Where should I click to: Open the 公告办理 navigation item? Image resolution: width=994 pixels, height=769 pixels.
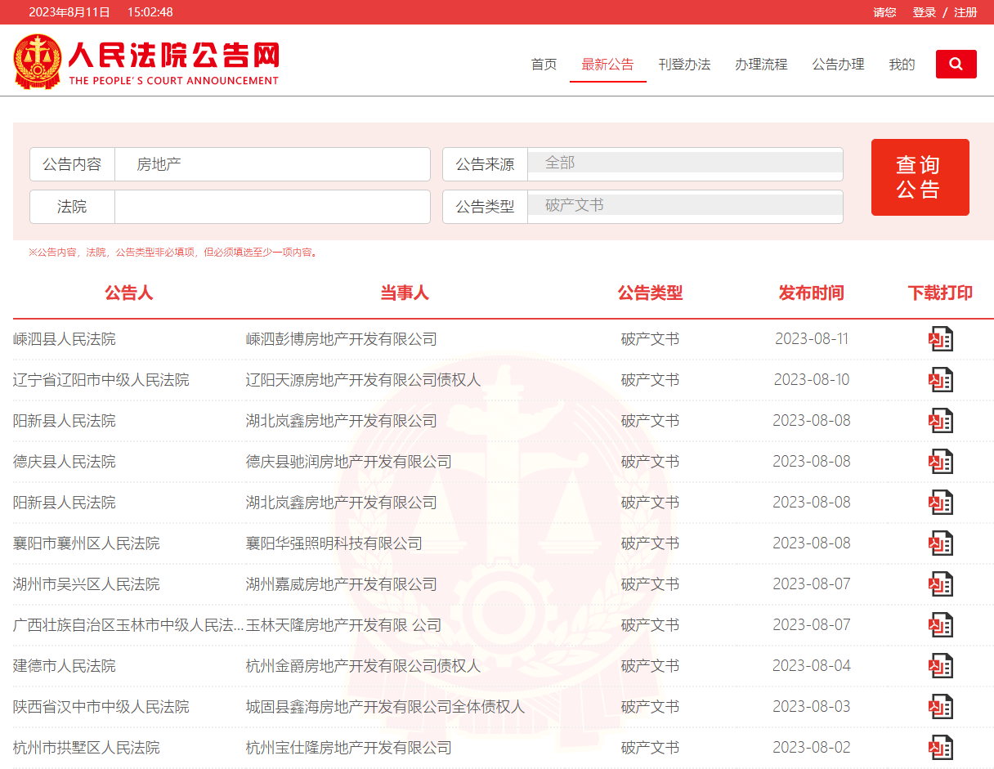[838, 65]
